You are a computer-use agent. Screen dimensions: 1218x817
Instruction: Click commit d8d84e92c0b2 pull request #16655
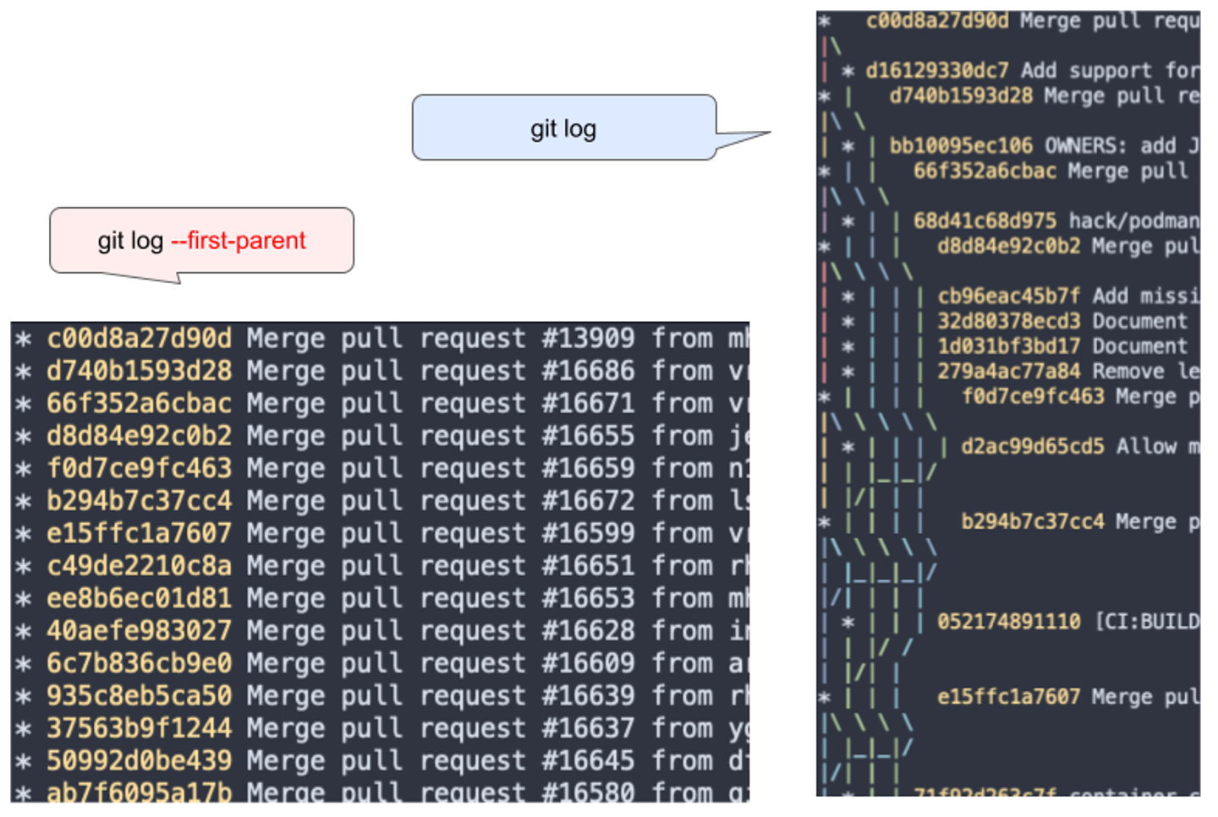(x=381, y=436)
